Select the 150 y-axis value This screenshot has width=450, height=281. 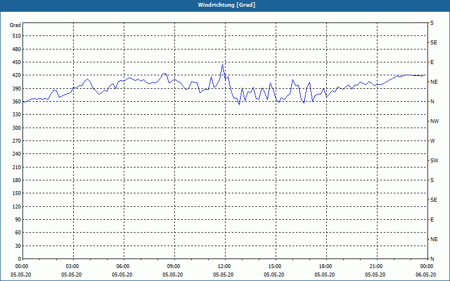point(17,193)
